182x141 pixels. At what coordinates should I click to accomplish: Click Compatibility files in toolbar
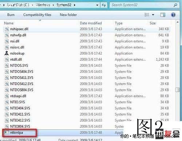coord(37,15)
